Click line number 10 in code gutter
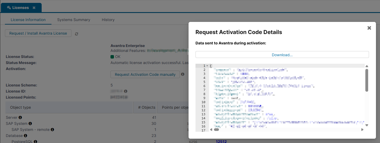This screenshot has height=143, width=380. click(203, 102)
